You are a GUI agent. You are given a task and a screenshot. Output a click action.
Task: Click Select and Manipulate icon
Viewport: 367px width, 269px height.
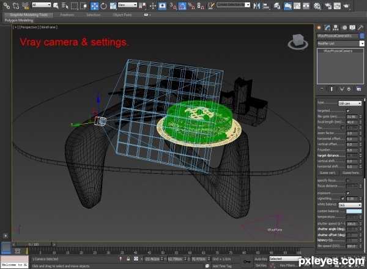point(153,5)
